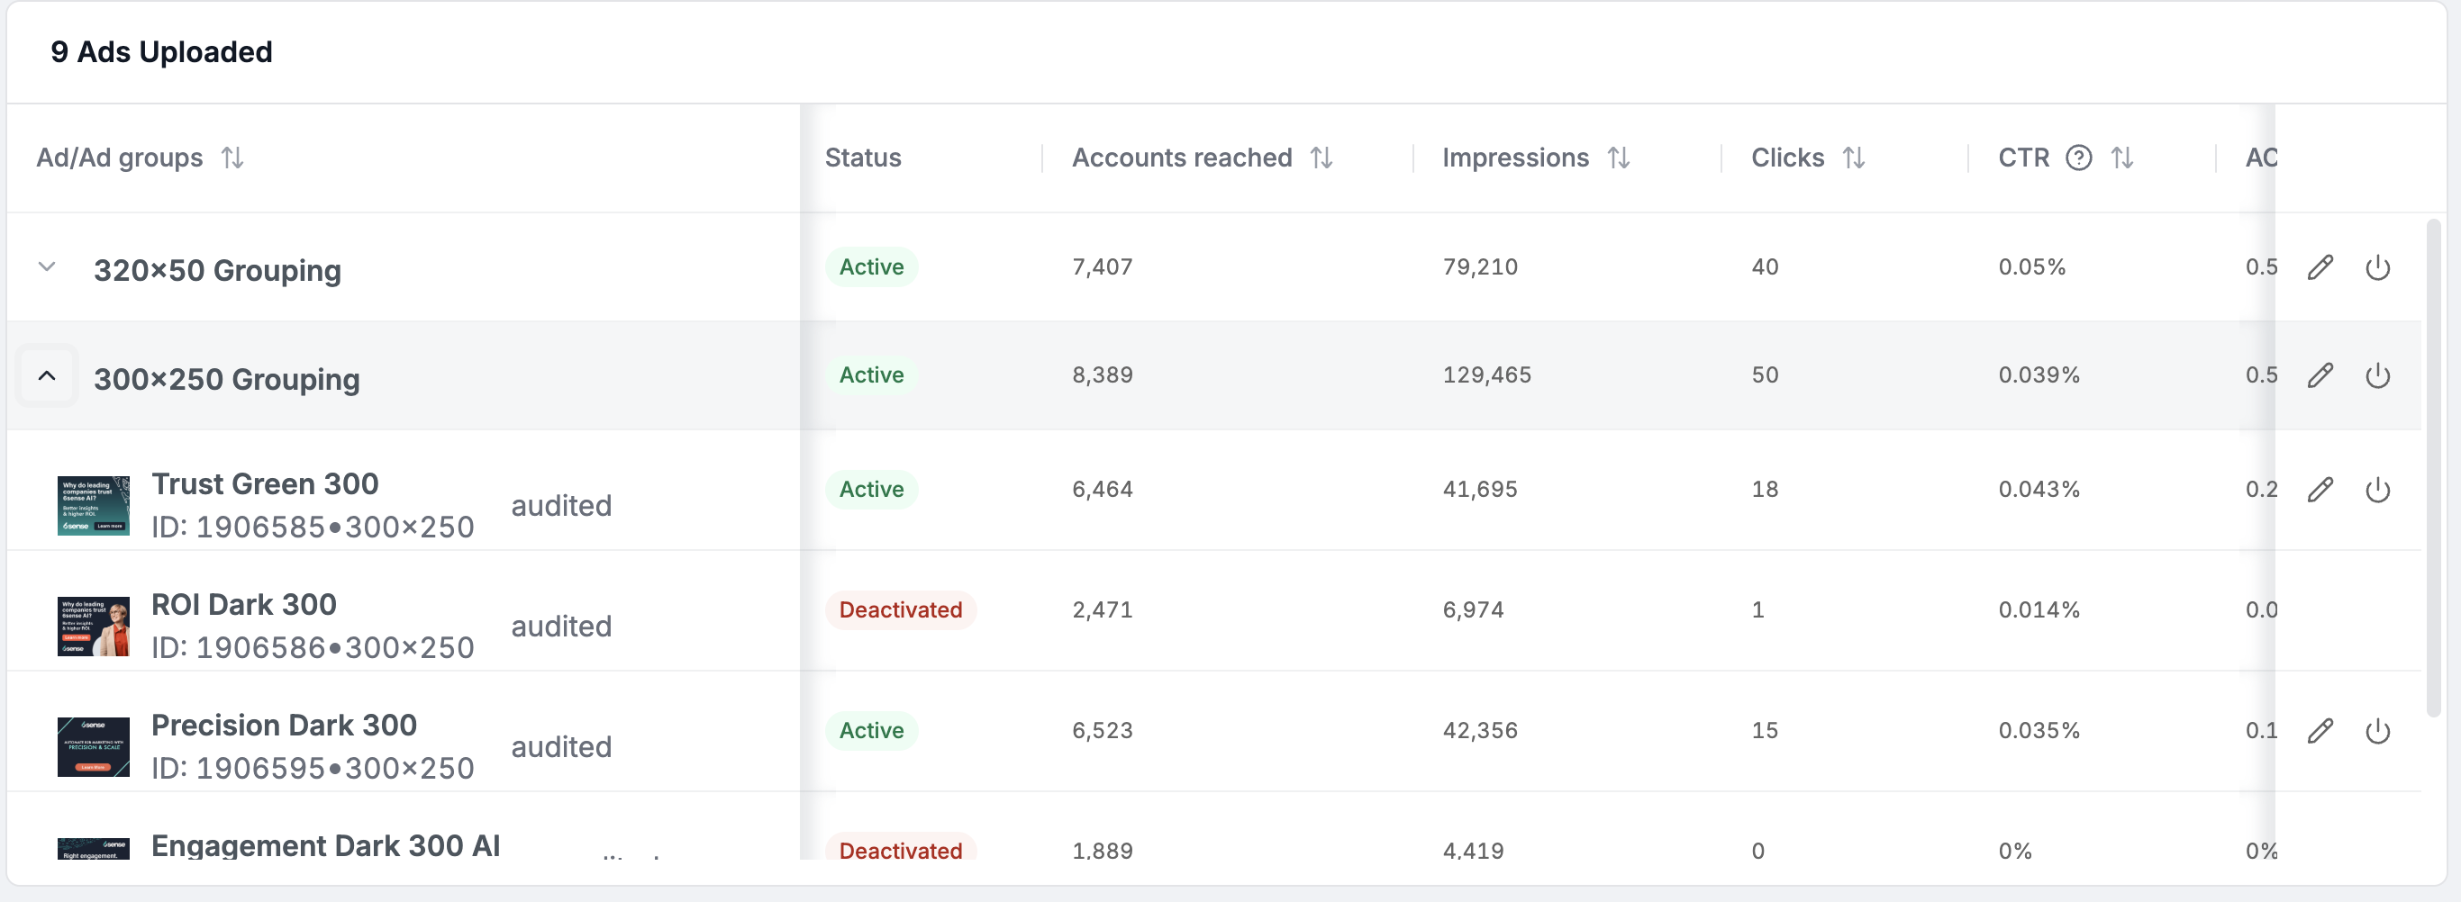
Task: Edit the Trust Green 300 ad
Action: [2320, 490]
